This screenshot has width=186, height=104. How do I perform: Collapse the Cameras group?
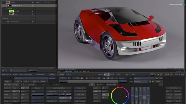click(x=2, y=18)
